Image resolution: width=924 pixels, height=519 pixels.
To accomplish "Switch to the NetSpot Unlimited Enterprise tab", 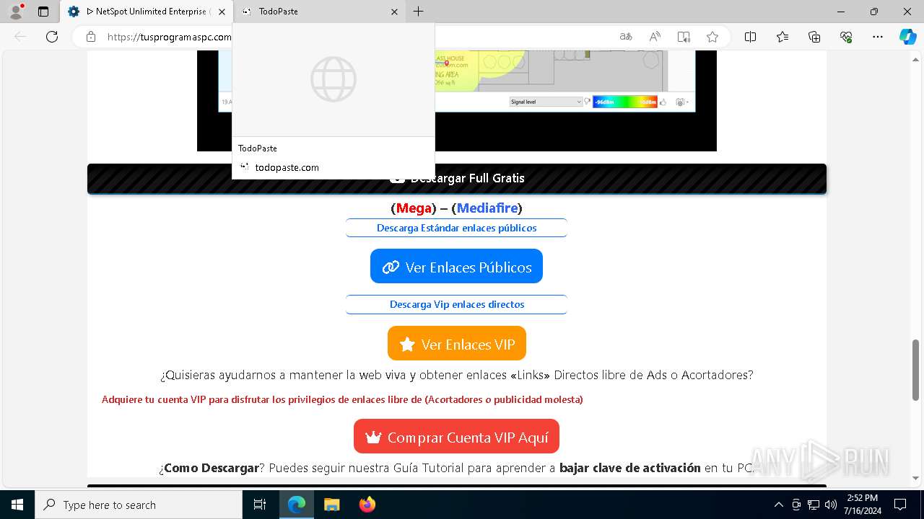I will click(x=147, y=12).
